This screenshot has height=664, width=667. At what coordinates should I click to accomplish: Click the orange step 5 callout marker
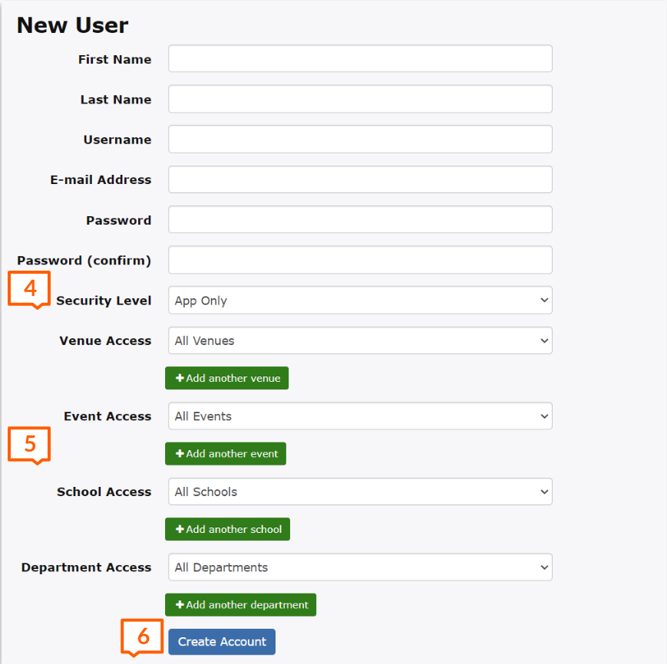coord(29,445)
